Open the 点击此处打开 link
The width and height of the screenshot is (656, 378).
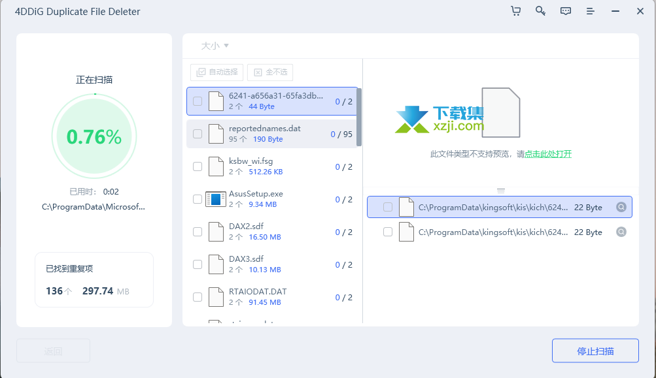(x=548, y=154)
